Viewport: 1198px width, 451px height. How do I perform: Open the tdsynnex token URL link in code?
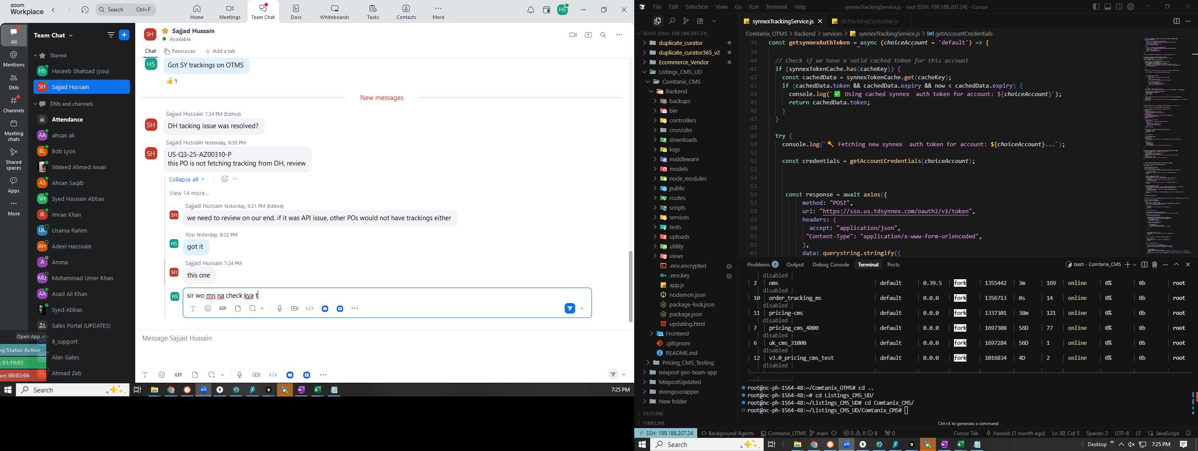click(895, 211)
